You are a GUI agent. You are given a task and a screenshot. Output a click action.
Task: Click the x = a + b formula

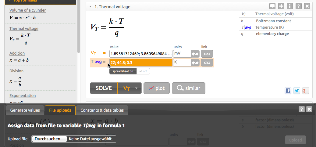click(x=19, y=60)
